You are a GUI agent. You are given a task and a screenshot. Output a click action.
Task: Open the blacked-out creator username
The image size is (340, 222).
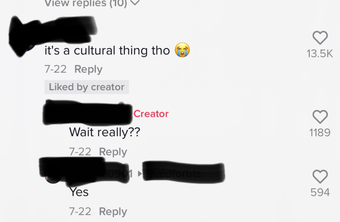[88, 112]
